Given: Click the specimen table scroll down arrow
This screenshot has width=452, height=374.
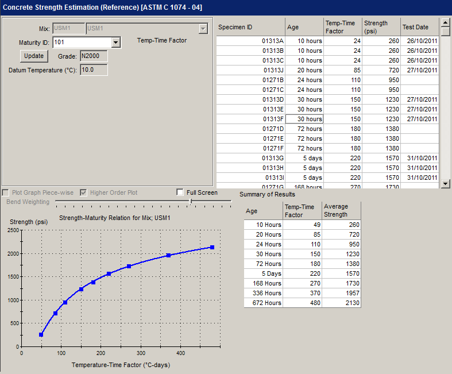Looking at the screenshot, I should tap(445, 183).
